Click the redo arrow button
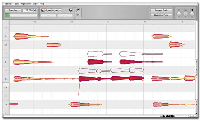Screen dimensions: 200x121 point(78,15)
